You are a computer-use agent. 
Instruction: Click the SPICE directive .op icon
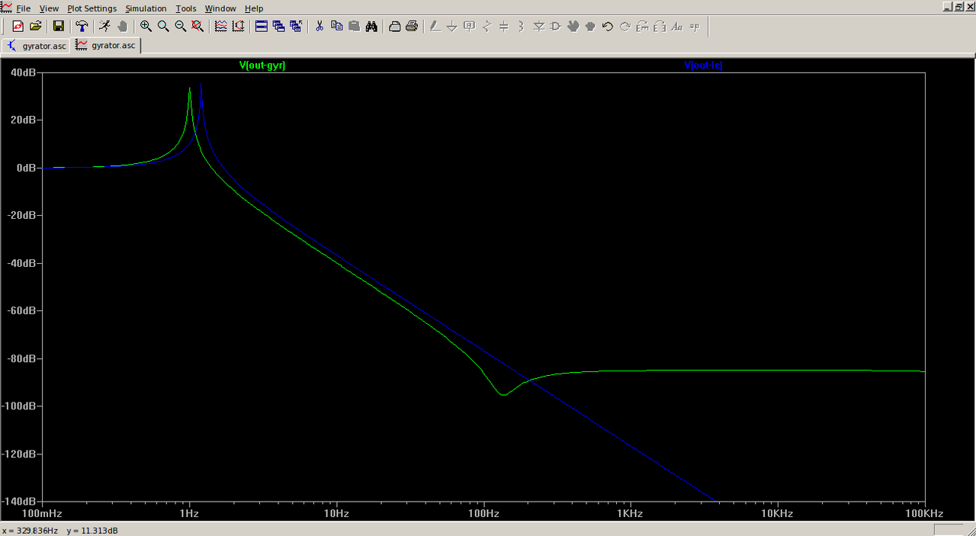(695, 26)
